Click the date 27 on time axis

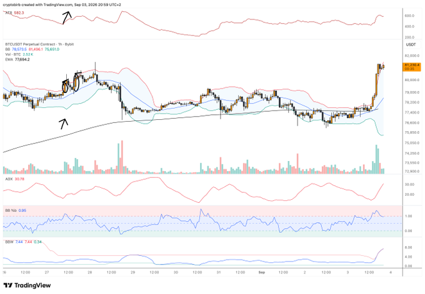click(47, 272)
